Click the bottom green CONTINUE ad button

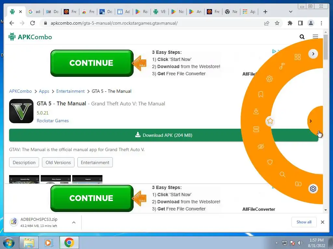[92, 198]
